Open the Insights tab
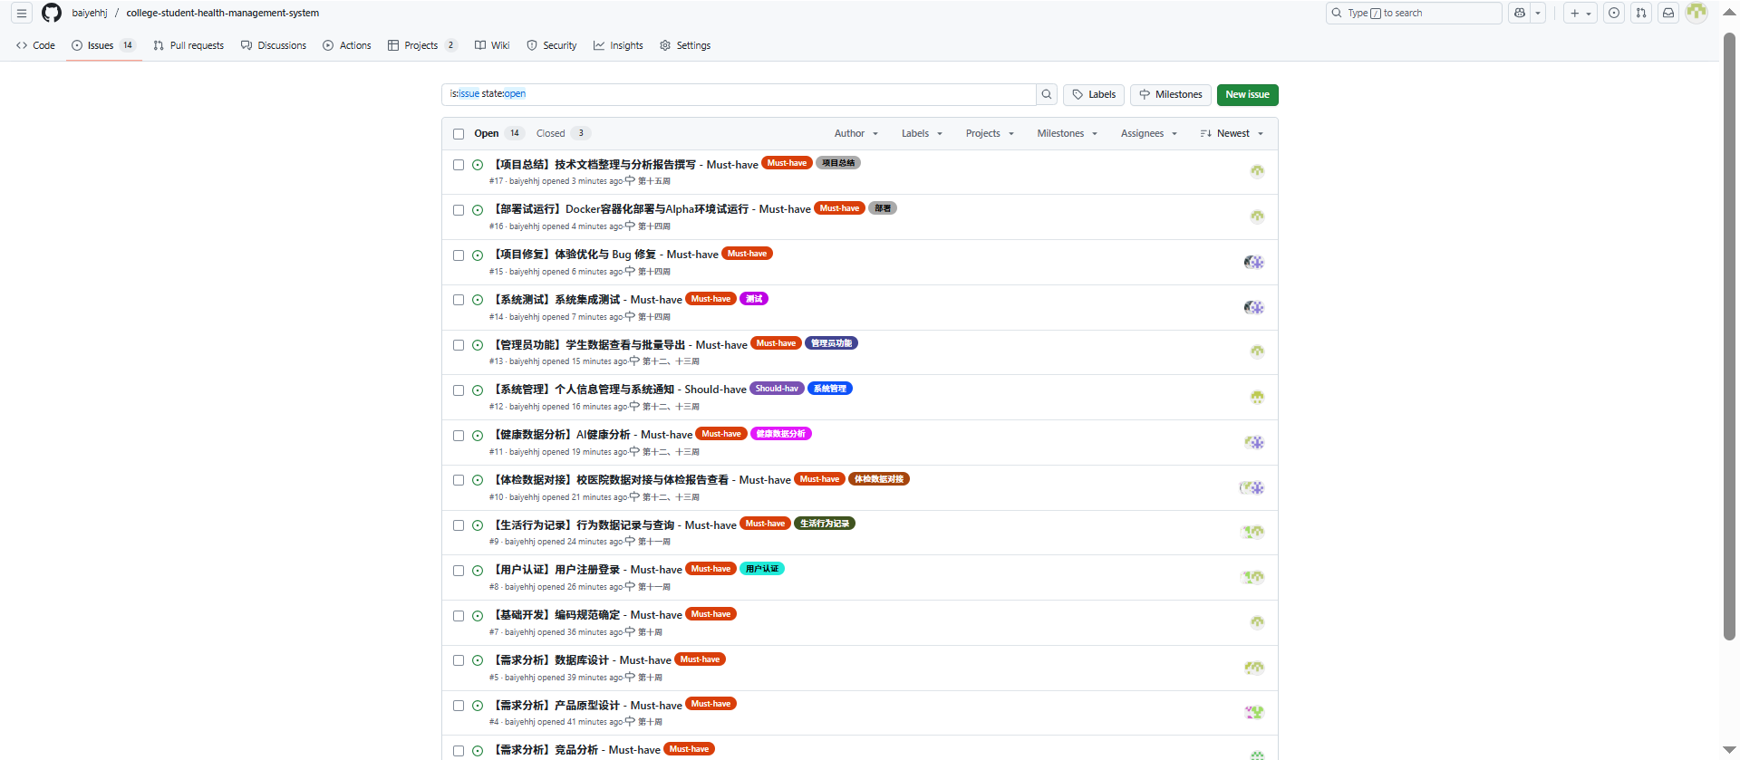Image resolution: width=1740 pixels, height=760 pixels. pyautogui.click(x=618, y=45)
